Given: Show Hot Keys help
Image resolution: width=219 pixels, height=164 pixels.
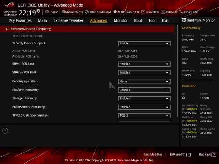Looking at the screenshot, I should click(207, 155).
